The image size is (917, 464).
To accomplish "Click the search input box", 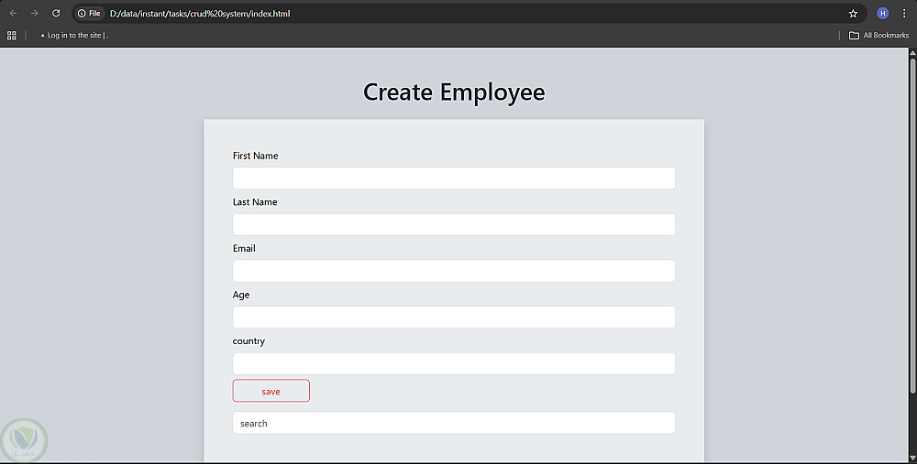I will (454, 423).
